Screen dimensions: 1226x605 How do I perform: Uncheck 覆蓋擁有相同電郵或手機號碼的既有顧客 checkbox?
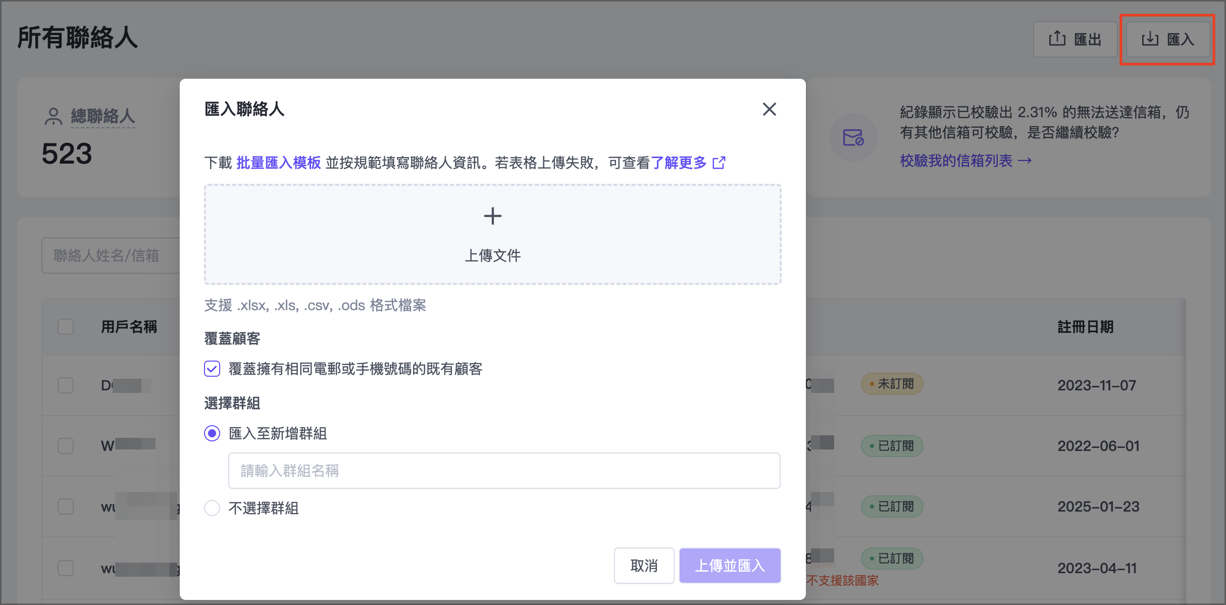point(212,369)
